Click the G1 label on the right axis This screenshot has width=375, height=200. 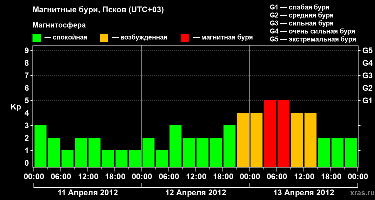(367, 100)
